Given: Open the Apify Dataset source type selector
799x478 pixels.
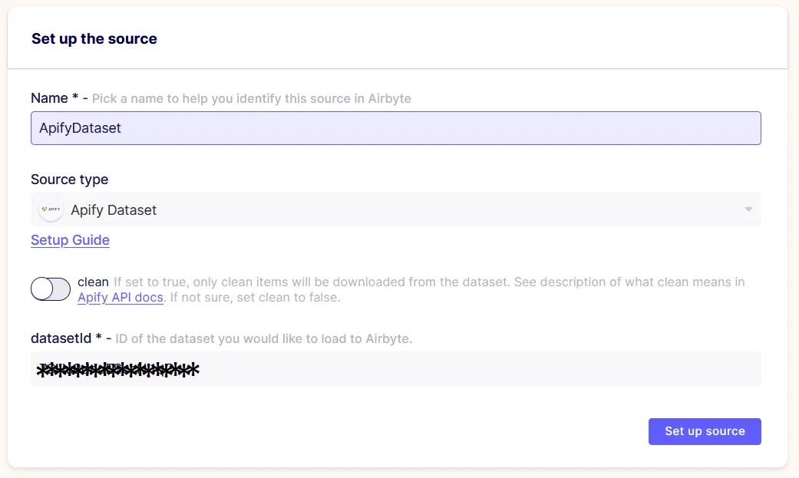Looking at the screenshot, I should pyautogui.click(x=396, y=209).
